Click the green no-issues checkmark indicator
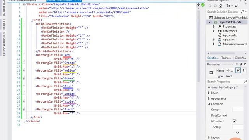Image resolution: width=249 pixels, height=140 pixels. (x=203, y=5)
